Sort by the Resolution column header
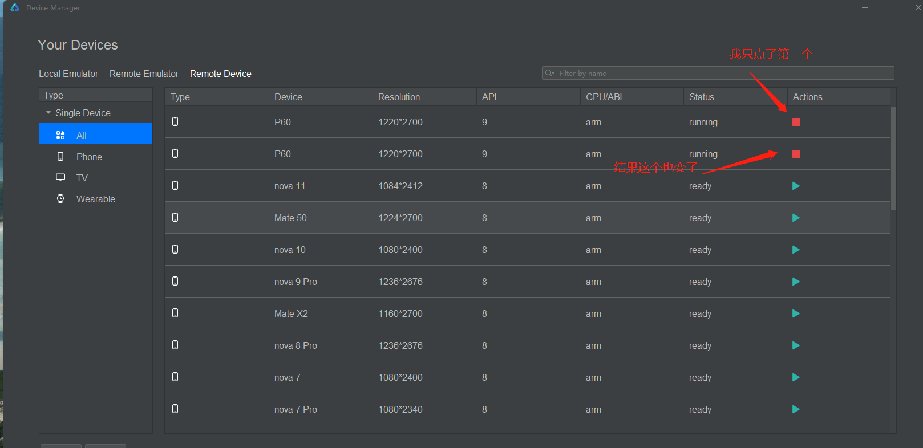 (x=424, y=97)
